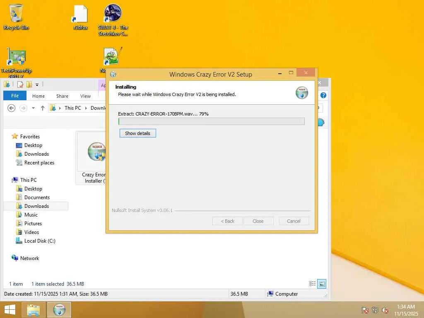Click Computer in the Explorer status bar
Image resolution: width=424 pixels, height=318 pixels.
click(x=282, y=294)
